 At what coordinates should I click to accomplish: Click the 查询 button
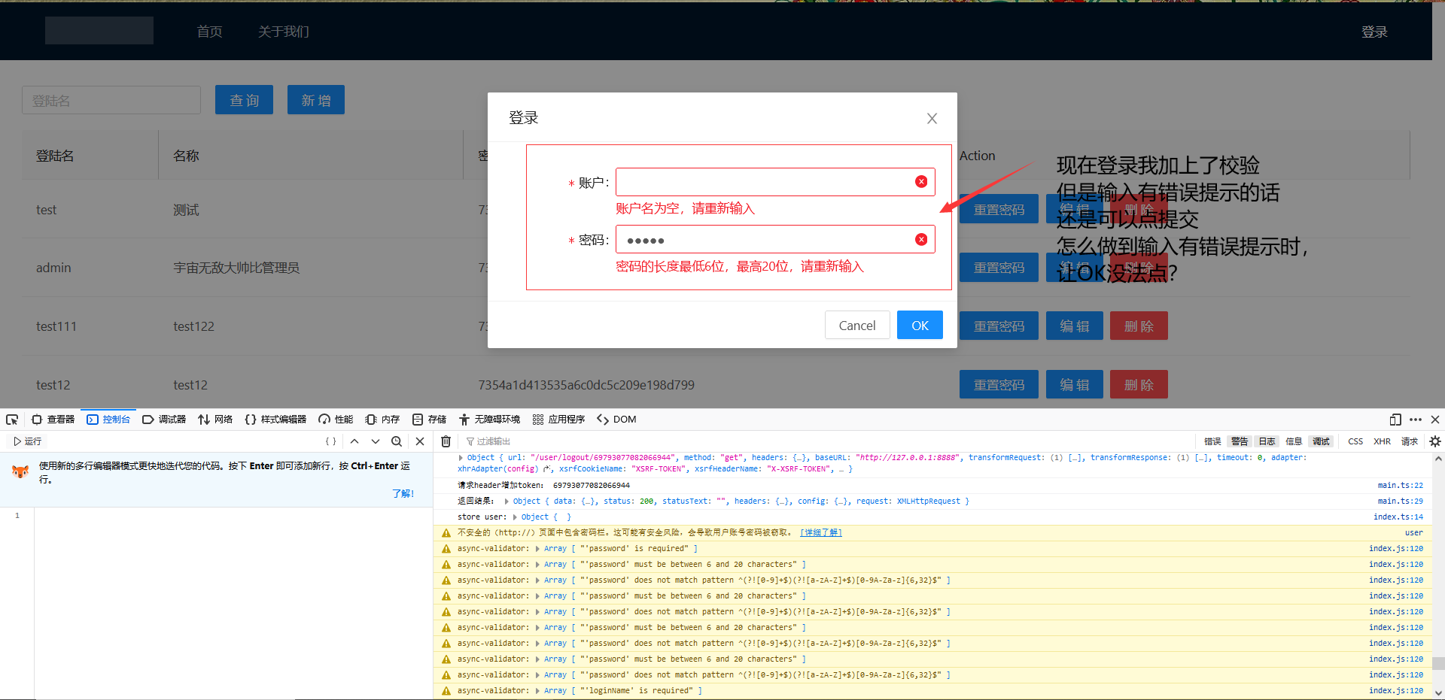coord(244,100)
